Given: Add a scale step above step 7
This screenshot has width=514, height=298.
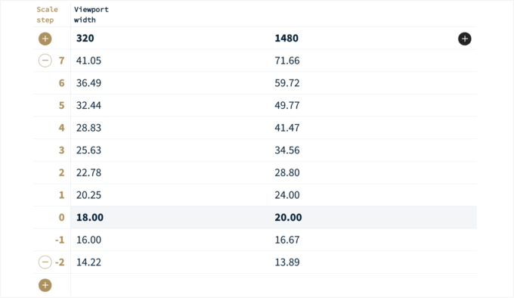Looking at the screenshot, I should point(45,39).
